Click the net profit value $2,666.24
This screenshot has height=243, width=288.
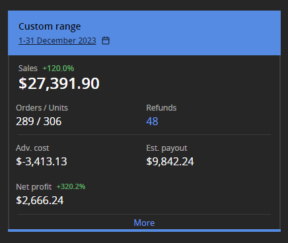point(40,200)
